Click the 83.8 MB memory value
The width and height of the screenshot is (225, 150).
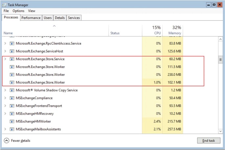click(175, 43)
